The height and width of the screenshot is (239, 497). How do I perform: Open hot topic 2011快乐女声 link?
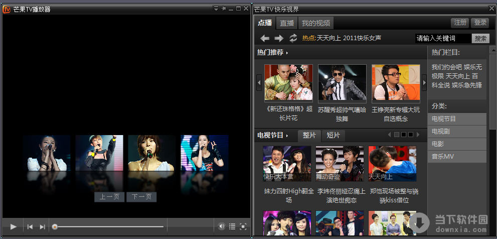click(362, 38)
